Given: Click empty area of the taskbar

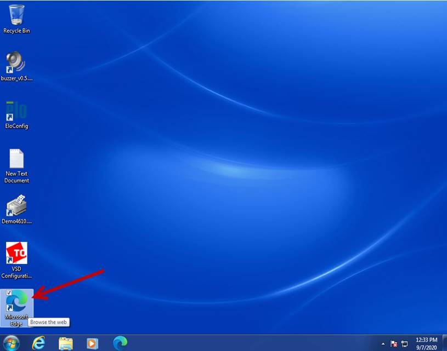Looking at the screenshot, I should tap(247, 343).
